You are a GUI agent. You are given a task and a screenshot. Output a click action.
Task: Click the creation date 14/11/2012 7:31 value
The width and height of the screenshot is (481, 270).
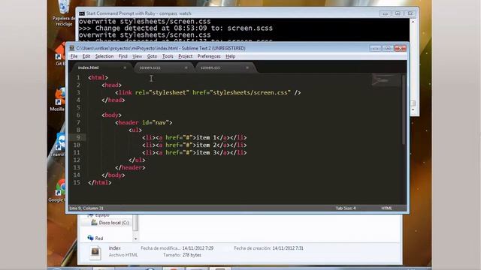tap(288, 248)
